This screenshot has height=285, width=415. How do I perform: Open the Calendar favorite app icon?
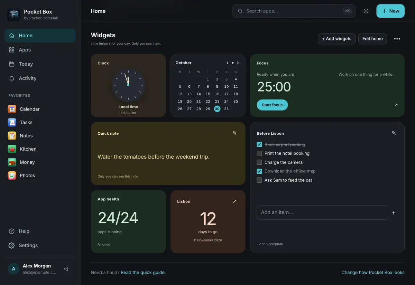coord(12,109)
